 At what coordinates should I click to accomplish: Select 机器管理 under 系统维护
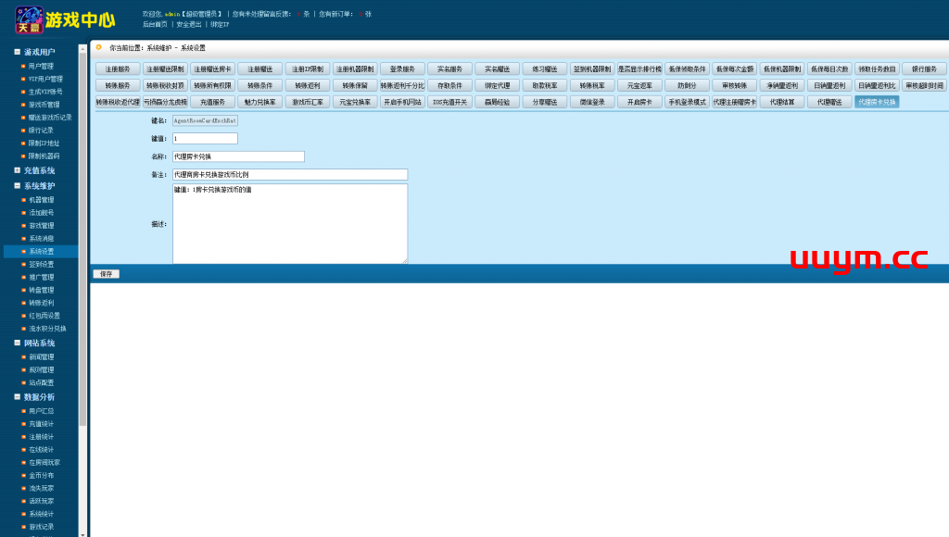(41, 199)
